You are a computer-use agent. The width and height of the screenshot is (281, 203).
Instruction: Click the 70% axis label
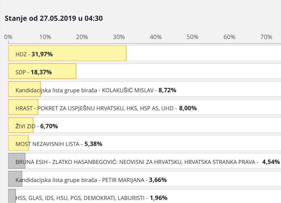pos(266,37)
